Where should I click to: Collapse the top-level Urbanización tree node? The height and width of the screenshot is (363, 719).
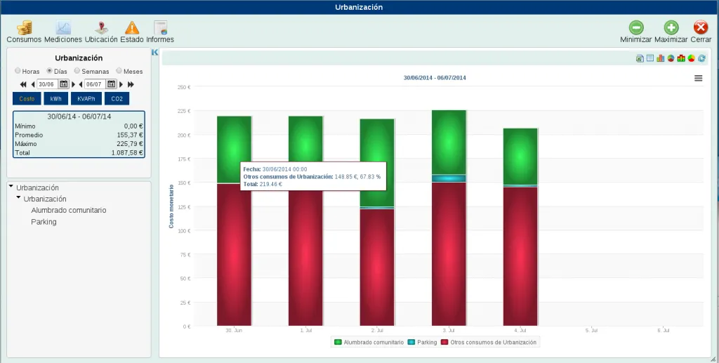coord(11,186)
